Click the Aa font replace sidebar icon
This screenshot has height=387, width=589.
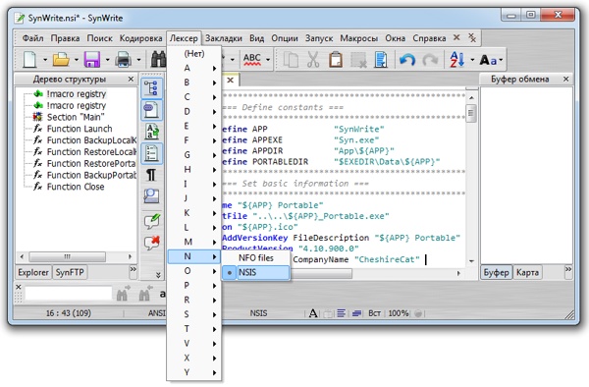[x=152, y=132]
